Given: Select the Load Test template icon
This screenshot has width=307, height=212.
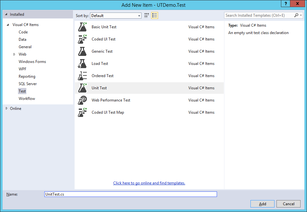Looking at the screenshot, I should point(82,63).
